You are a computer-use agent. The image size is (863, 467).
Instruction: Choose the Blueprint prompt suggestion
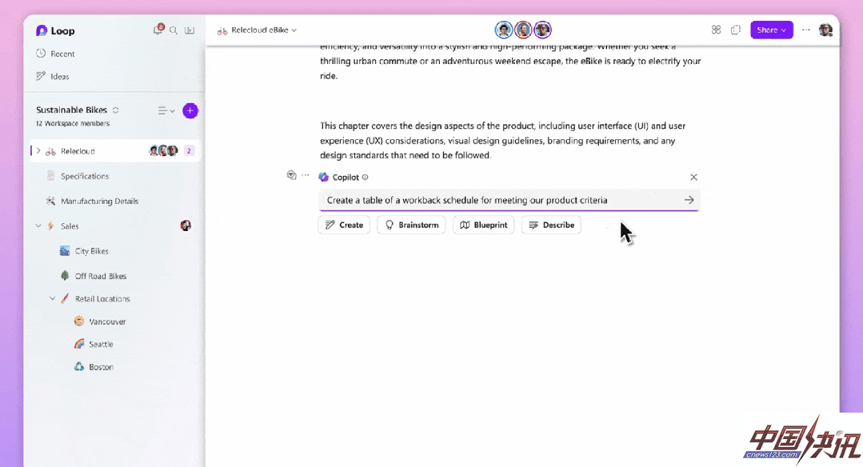[x=483, y=225]
